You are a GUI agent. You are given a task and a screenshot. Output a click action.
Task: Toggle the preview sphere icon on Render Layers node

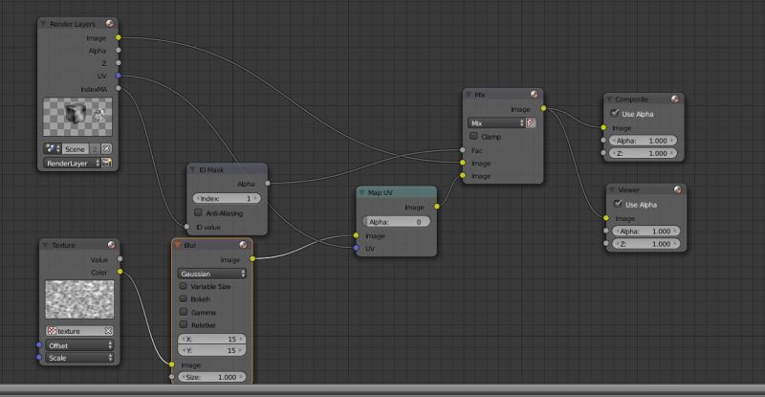[x=110, y=24]
